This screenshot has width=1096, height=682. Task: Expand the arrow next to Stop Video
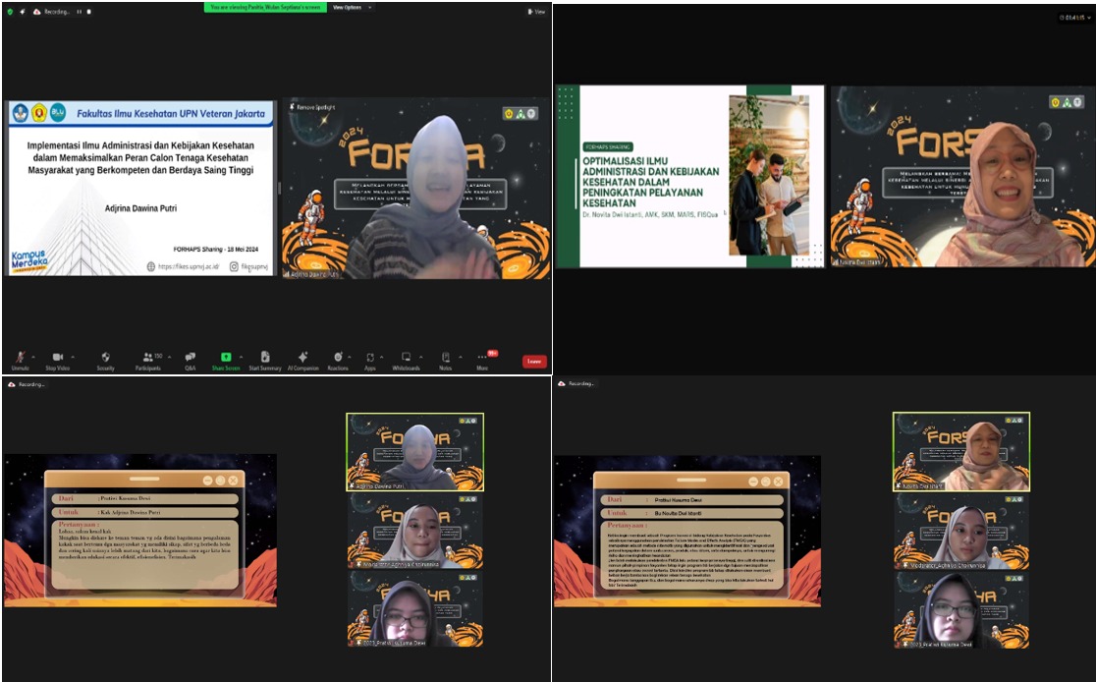[x=72, y=357]
